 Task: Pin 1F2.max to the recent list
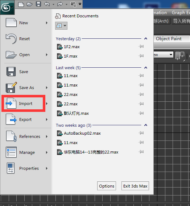point(141,46)
